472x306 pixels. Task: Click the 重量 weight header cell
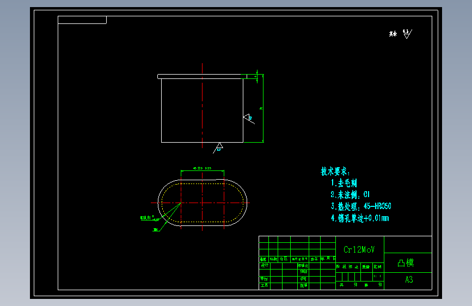(366, 267)
